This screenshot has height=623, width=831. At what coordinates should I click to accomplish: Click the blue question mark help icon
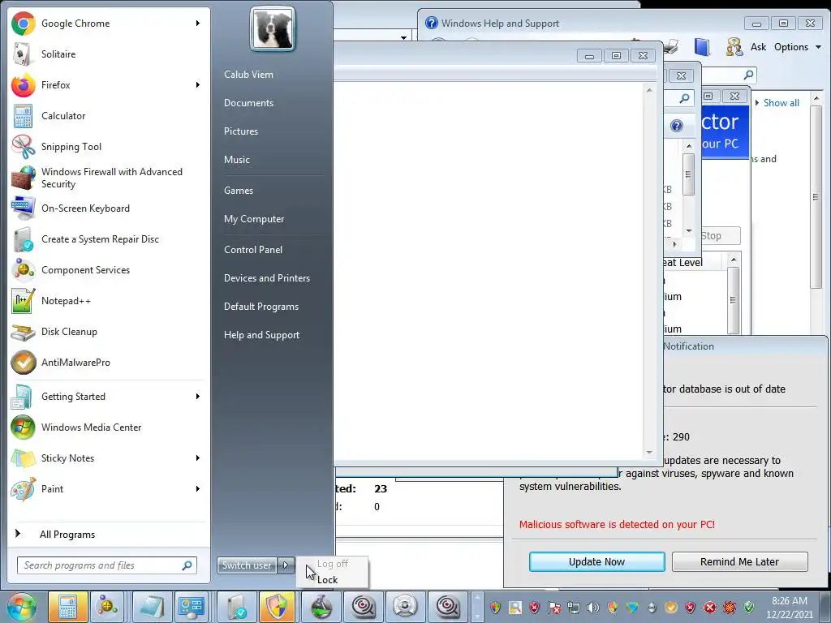[x=676, y=126]
